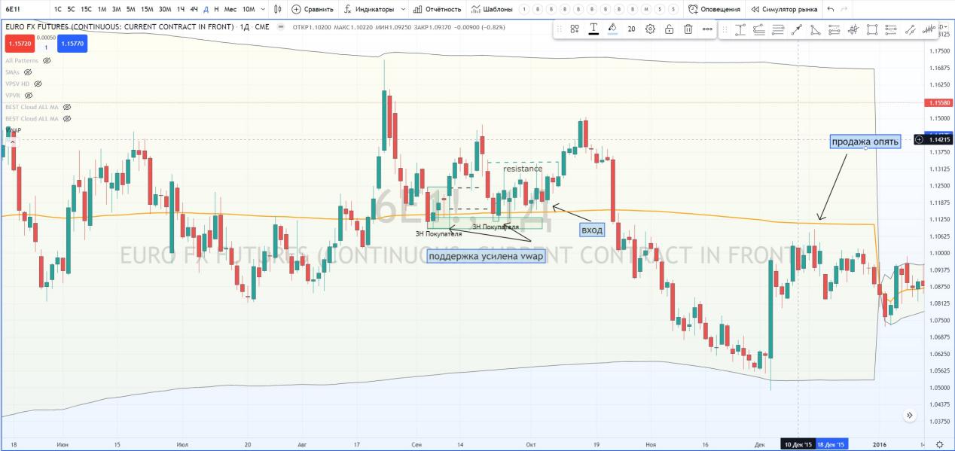
Task: Open drawing settings via the gear icon
Action: click(650, 29)
